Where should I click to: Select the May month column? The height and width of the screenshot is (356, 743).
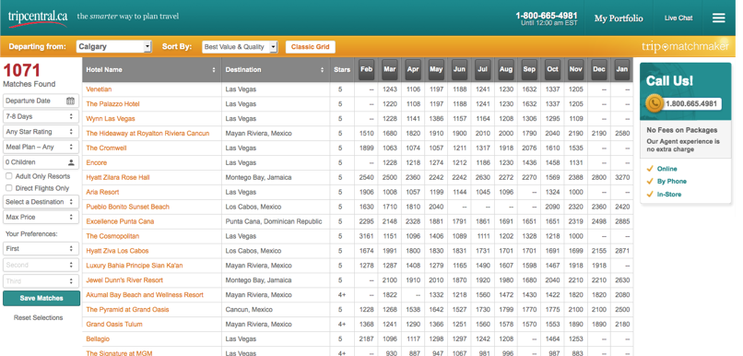tap(436, 69)
